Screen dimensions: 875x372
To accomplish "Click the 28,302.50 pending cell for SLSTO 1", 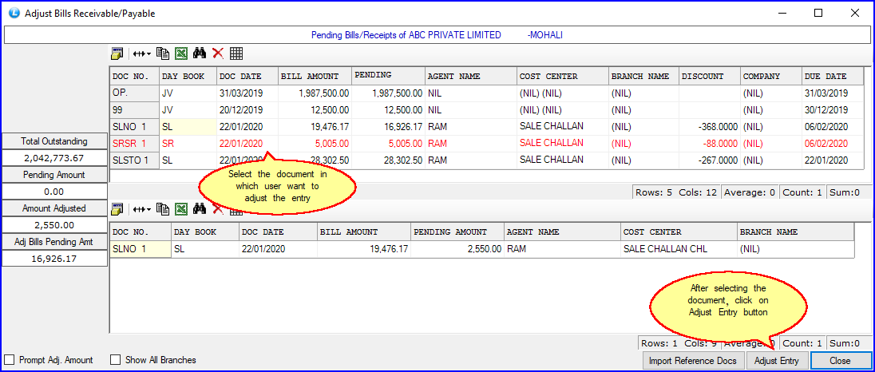I will [388, 160].
